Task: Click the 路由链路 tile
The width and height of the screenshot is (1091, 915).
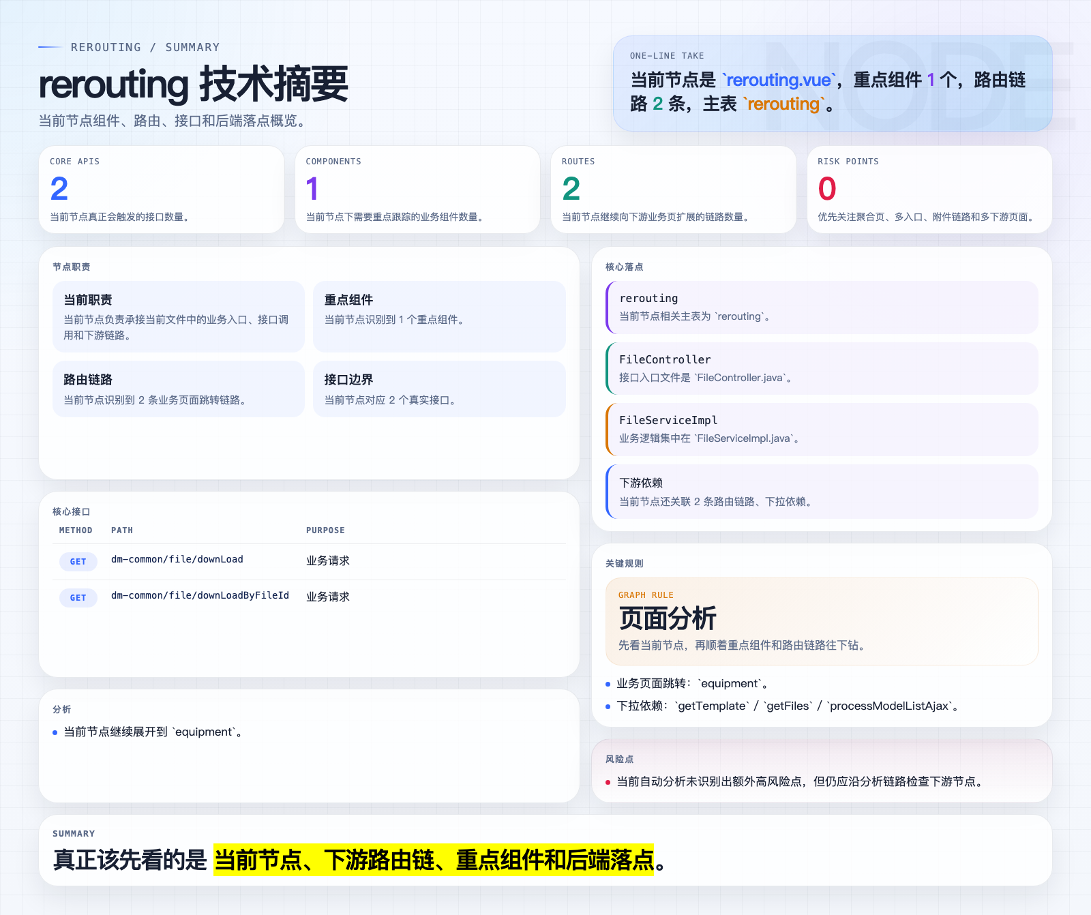Action: click(179, 389)
